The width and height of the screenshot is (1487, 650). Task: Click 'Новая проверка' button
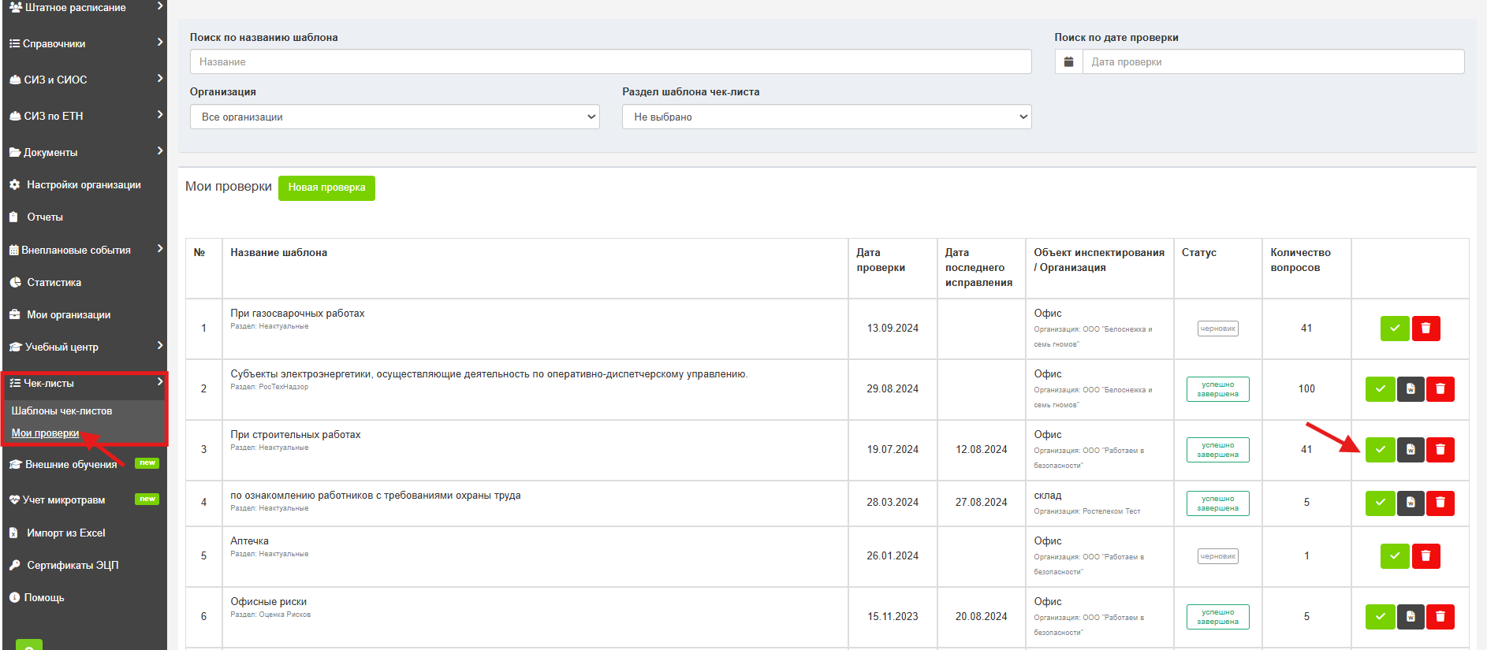(x=326, y=188)
